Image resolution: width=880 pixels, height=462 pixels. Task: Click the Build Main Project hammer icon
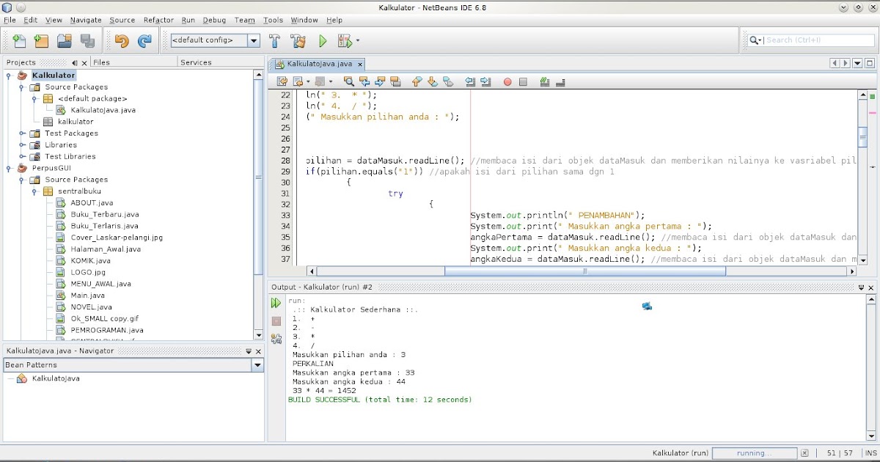pos(275,41)
